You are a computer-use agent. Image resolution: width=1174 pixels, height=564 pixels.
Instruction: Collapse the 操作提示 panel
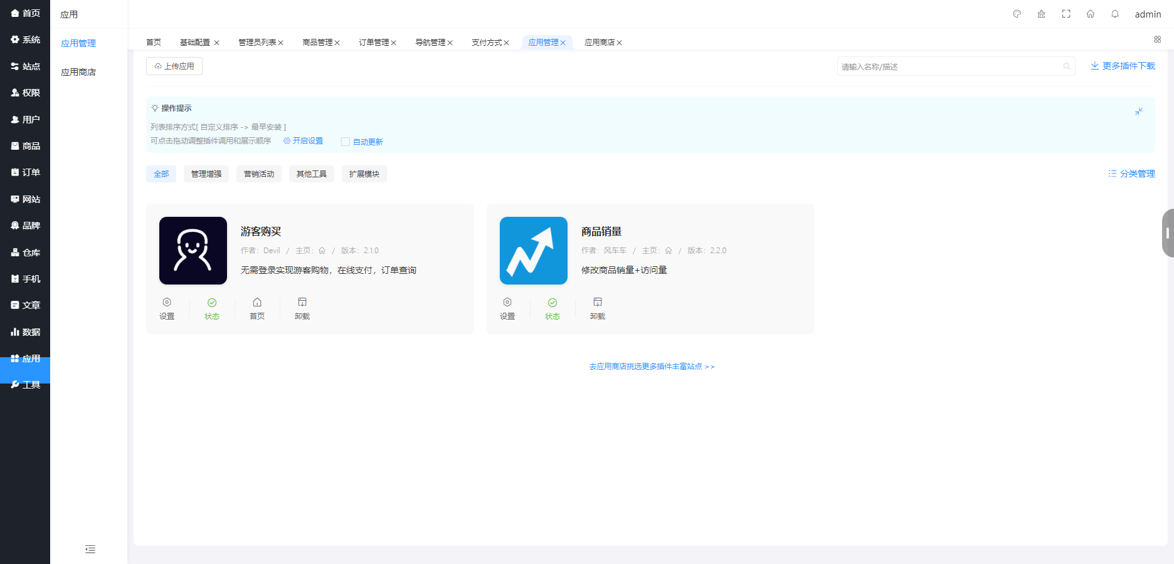[1140, 112]
